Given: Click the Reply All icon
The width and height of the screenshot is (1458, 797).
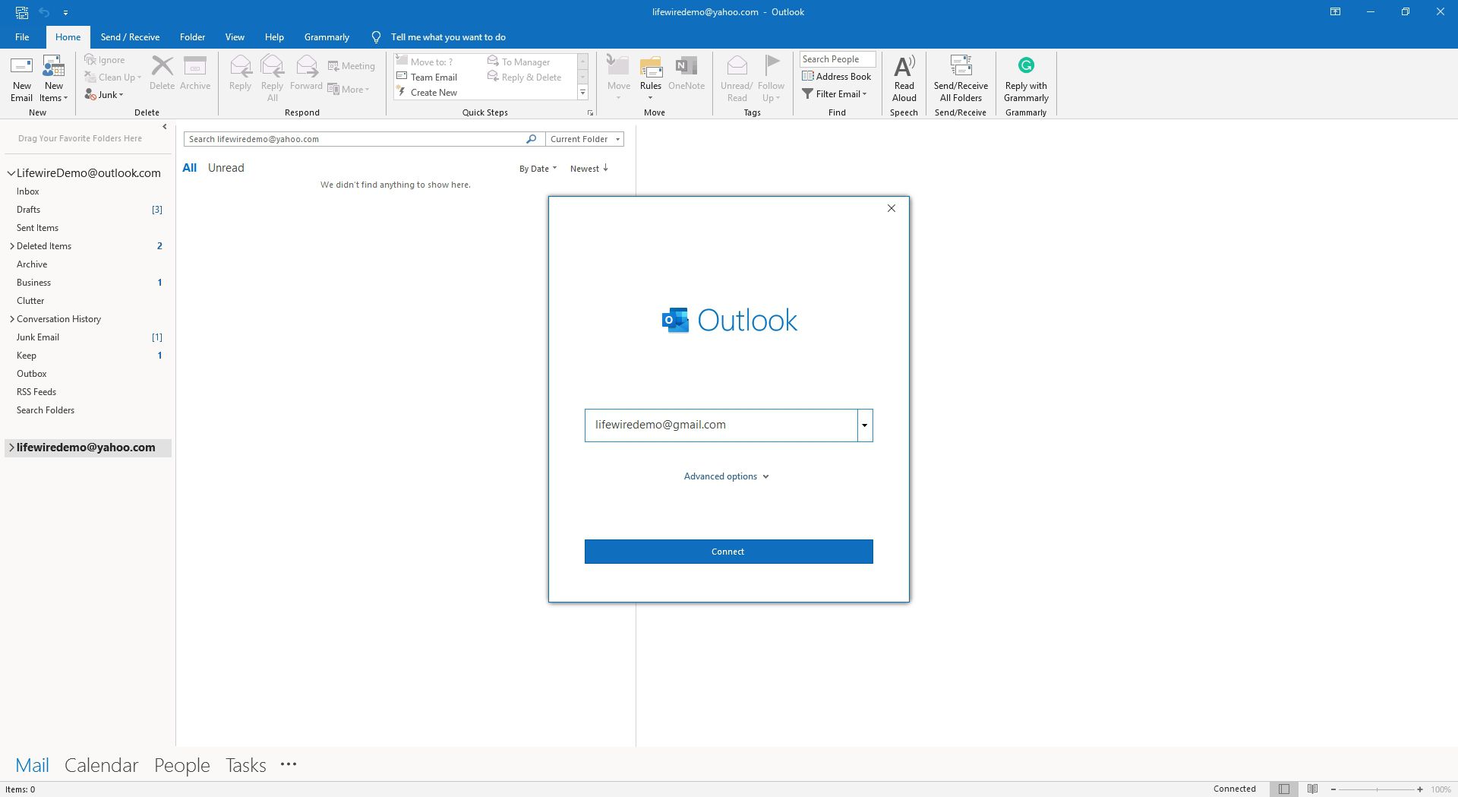Looking at the screenshot, I should (x=272, y=79).
